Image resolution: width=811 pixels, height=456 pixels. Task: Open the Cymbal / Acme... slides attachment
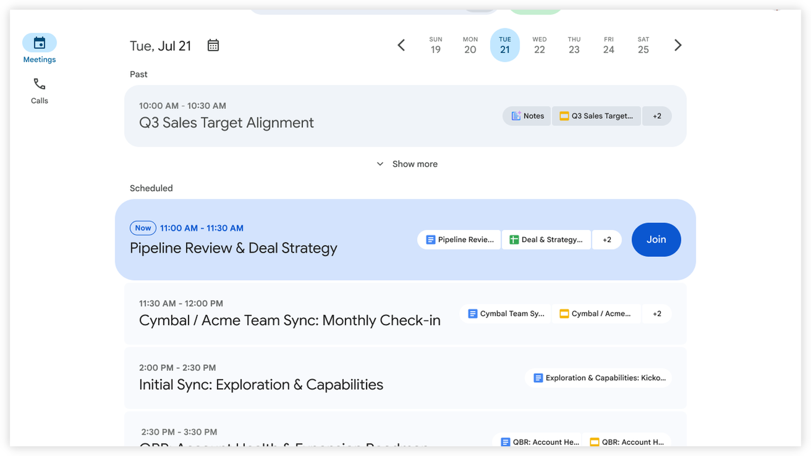[597, 314]
